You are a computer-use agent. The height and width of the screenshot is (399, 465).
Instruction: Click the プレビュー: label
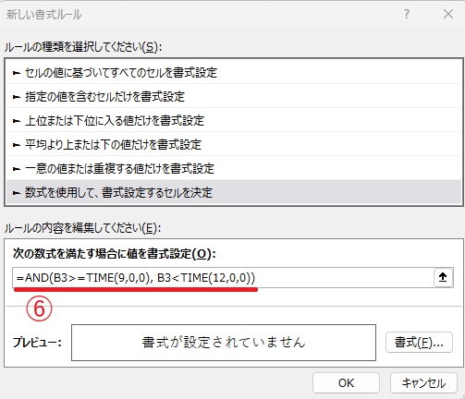click(x=37, y=343)
